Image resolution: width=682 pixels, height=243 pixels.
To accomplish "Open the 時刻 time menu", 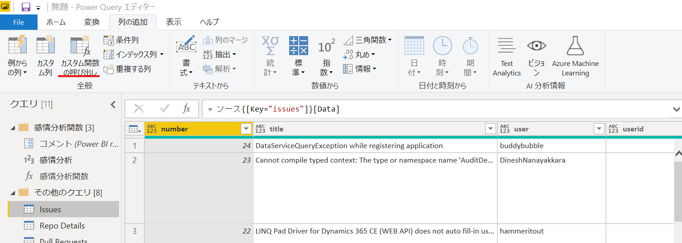I will coord(442,56).
